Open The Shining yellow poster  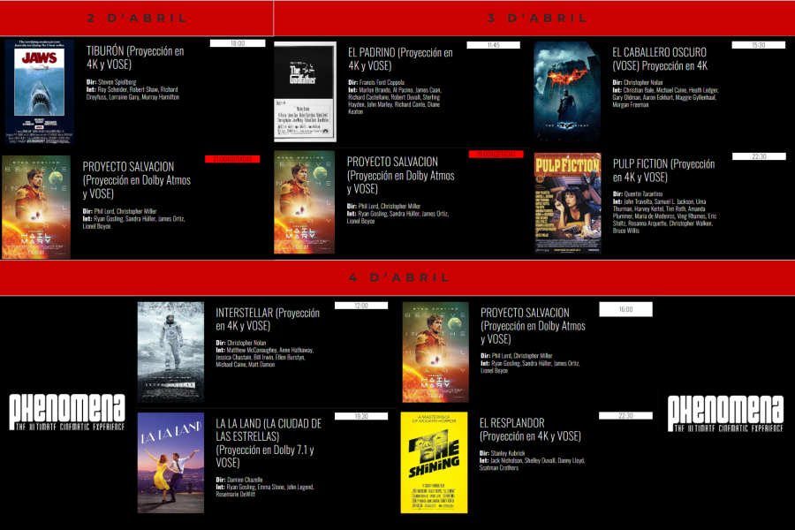[x=434, y=462]
